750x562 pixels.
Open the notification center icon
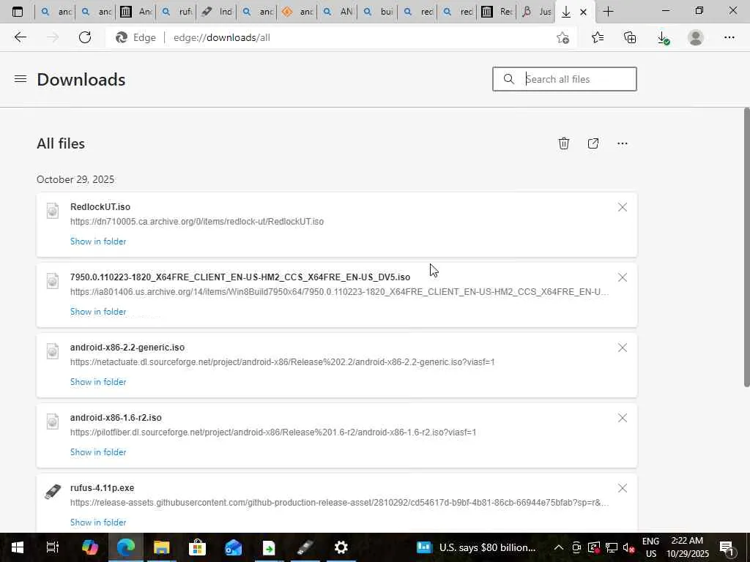727,547
